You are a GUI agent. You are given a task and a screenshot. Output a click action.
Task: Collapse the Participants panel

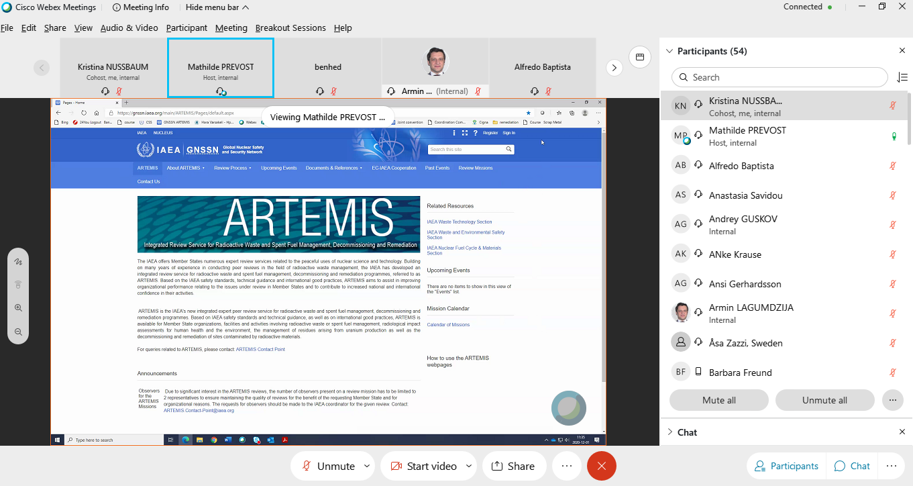point(669,50)
